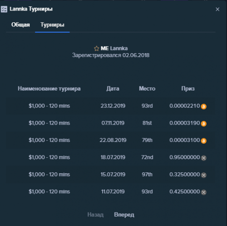This screenshot has width=227, height=226.
Task: Click the gray coin icon beside 0.42500000
Action: (x=204, y=192)
